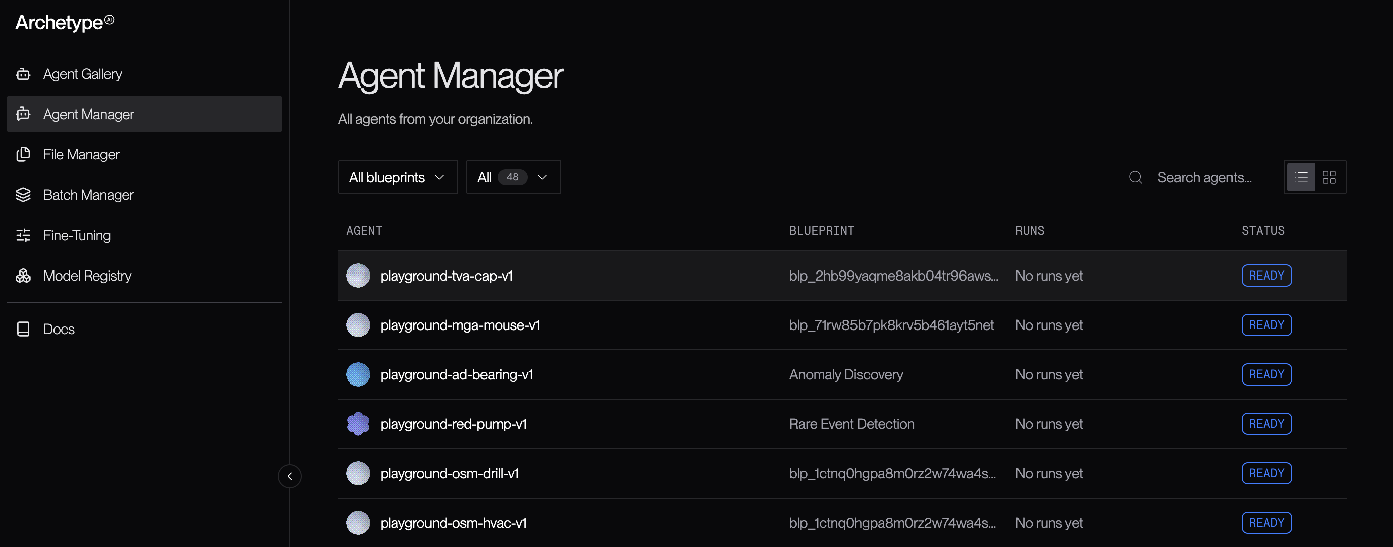Open the Docs link
1393x547 pixels.
(144, 329)
